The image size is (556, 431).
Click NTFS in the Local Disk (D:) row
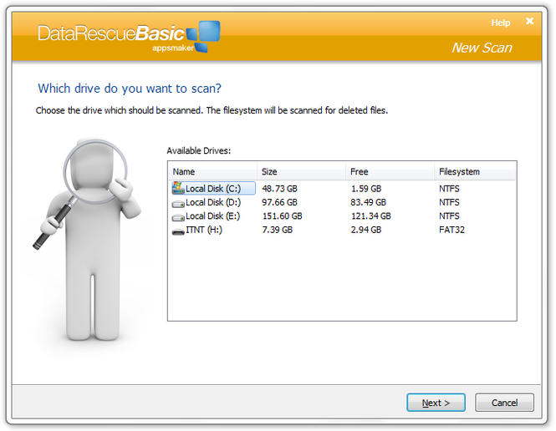point(449,202)
